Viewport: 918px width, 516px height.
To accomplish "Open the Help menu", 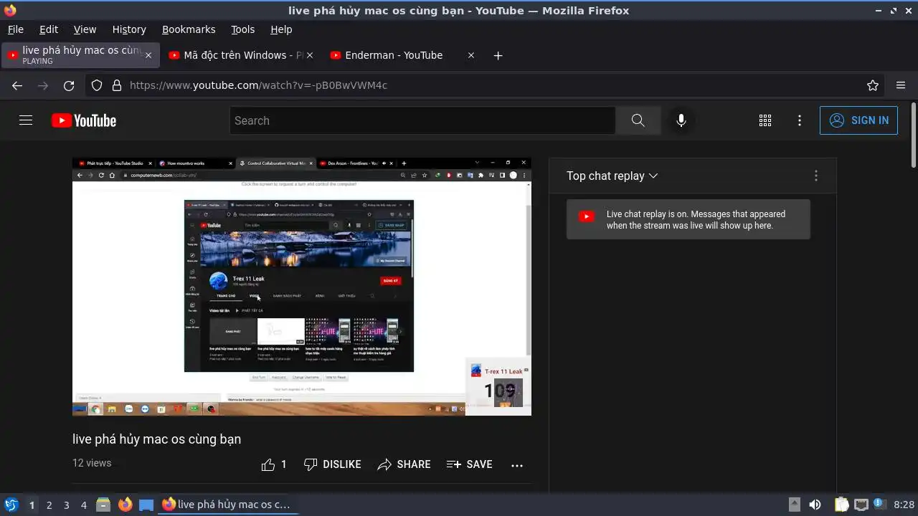I will [281, 29].
